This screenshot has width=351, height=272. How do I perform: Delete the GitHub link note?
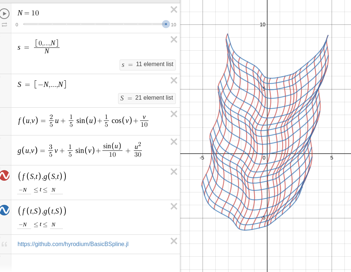[174, 241]
